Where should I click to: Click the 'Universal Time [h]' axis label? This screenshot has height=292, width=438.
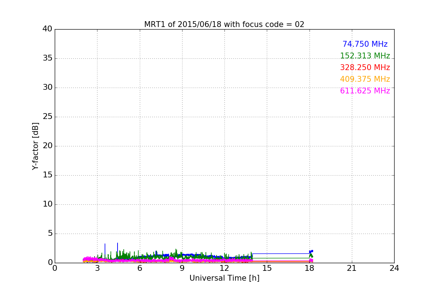coord(224,278)
